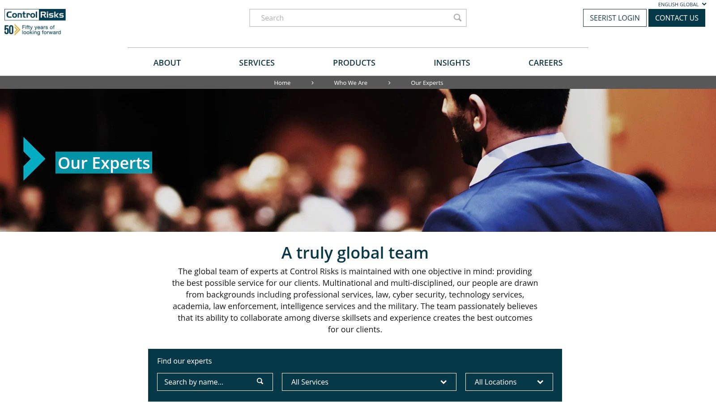The height and width of the screenshot is (402, 716).
Task: Open the Products menu
Action: click(x=354, y=63)
